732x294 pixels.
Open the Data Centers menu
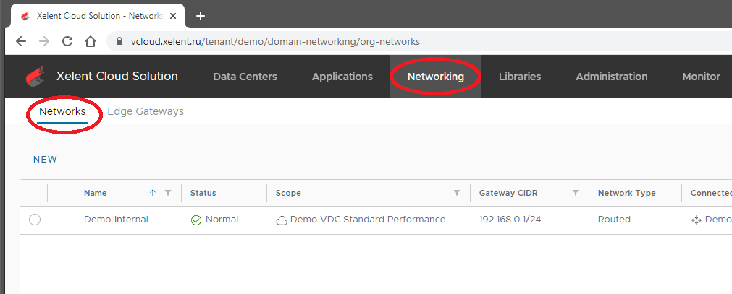245,77
